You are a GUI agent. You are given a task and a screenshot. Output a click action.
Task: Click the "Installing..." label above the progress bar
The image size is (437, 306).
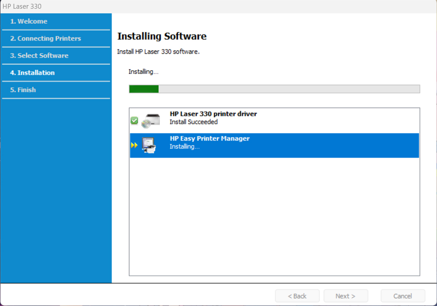click(143, 71)
